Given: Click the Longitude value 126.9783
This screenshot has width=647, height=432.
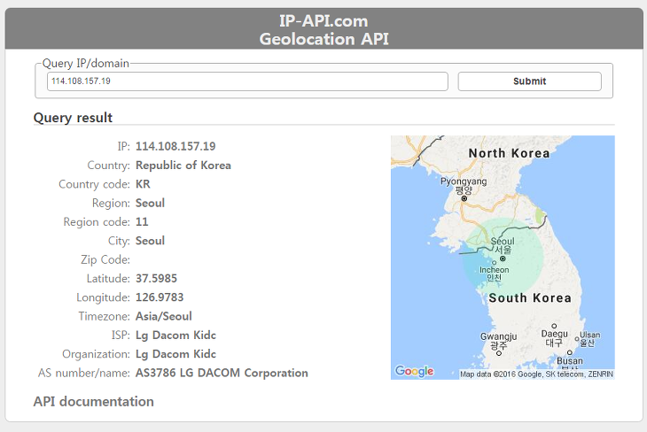Looking at the screenshot, I should (160, 297).
